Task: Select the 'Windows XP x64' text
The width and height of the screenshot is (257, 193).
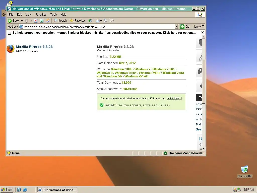Action: point(137,76)
